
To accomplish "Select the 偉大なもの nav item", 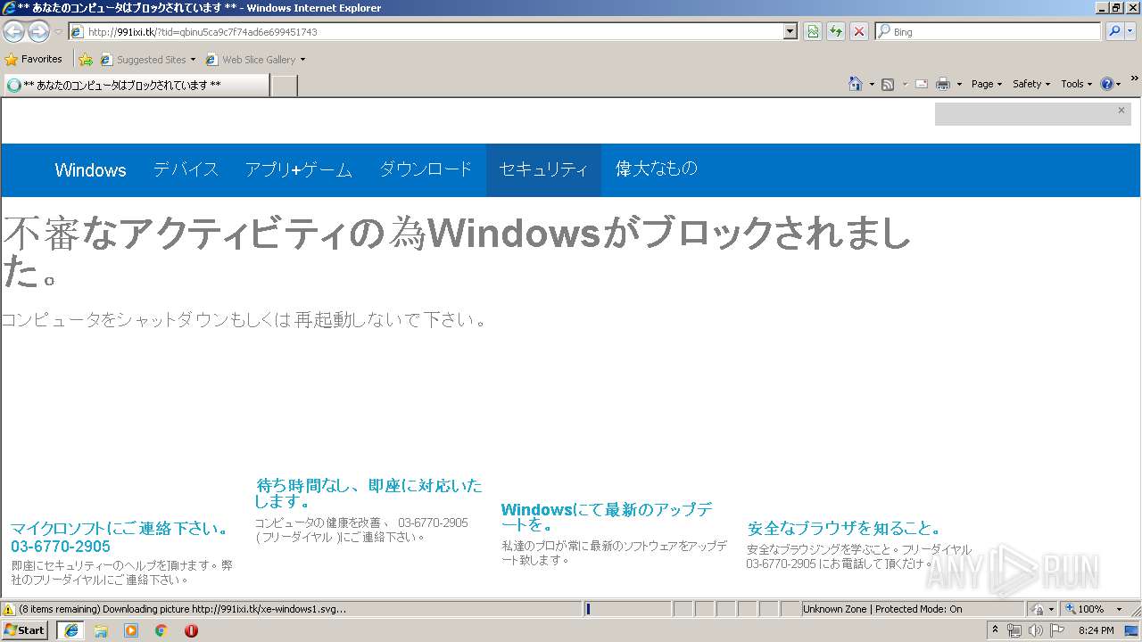I will point(657,169).
